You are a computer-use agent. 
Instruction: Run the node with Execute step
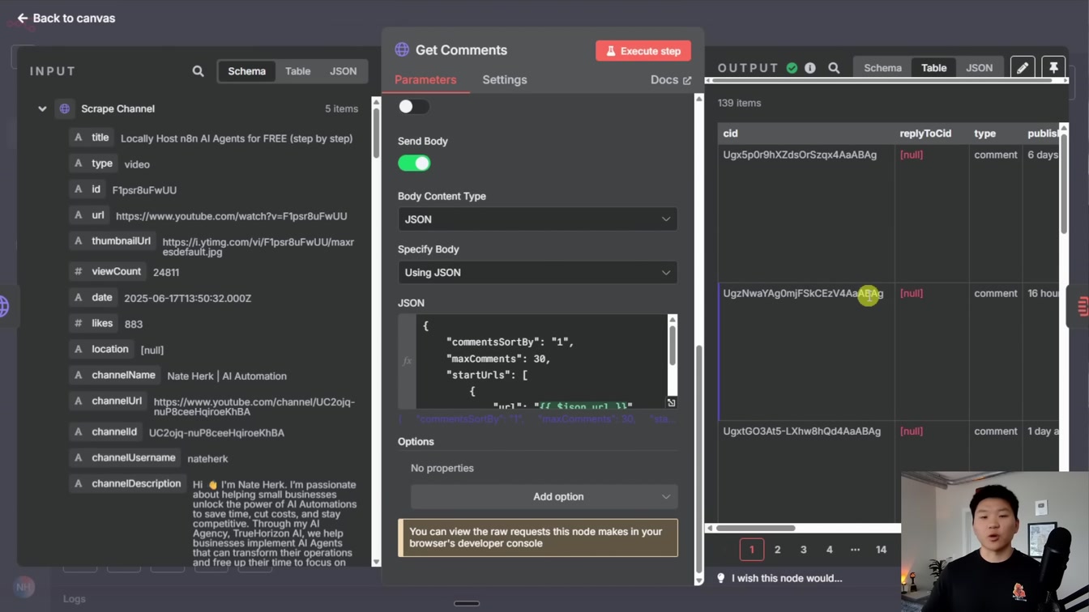pos(643,51)
